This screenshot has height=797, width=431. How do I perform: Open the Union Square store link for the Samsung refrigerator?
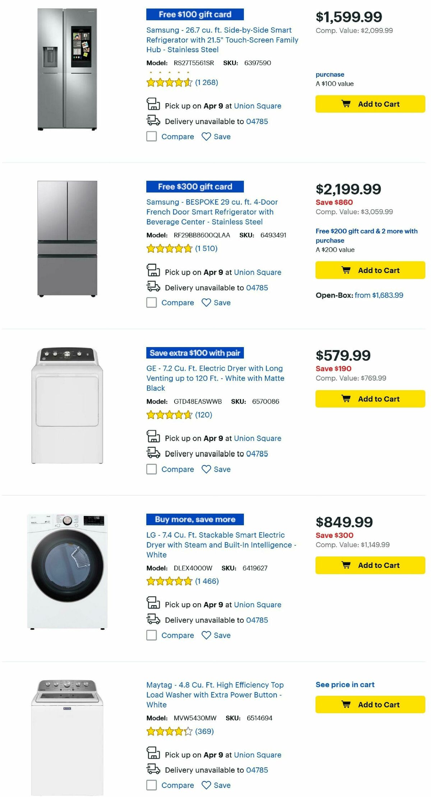click(258, 106)
